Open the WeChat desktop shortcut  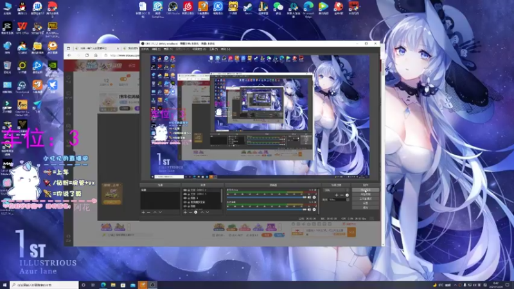[278, 8]
